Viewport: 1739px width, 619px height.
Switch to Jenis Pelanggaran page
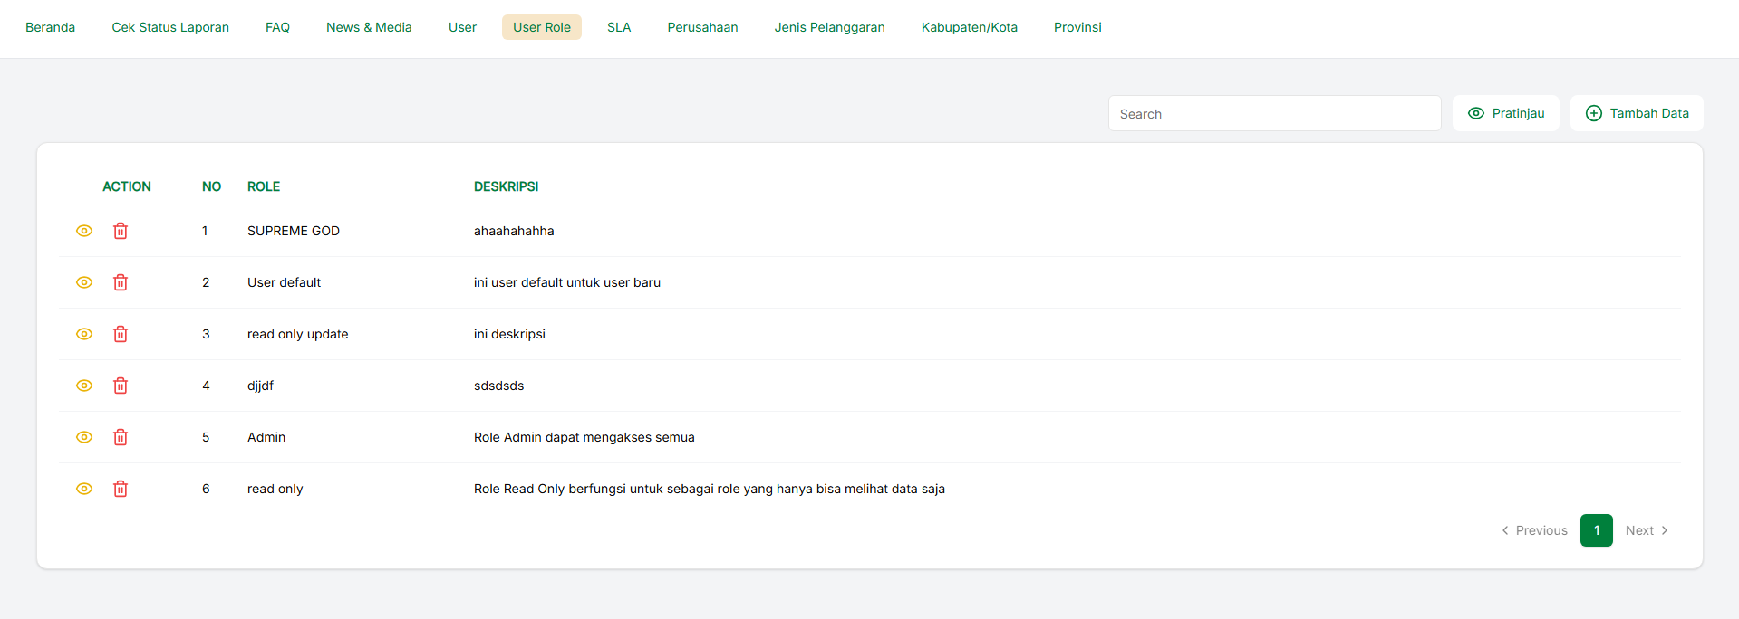[829, 27]
